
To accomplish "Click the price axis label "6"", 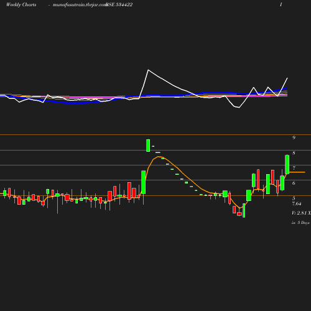I will pyautogui.click(x=294, y=183).
